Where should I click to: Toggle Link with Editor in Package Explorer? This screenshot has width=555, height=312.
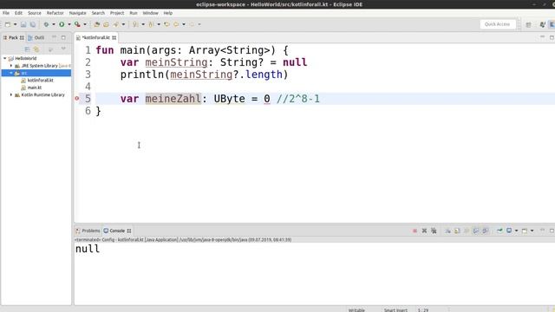36,49
